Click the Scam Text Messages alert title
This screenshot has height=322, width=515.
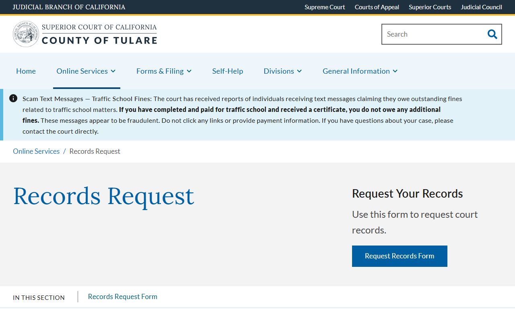(x=87, y=99)
